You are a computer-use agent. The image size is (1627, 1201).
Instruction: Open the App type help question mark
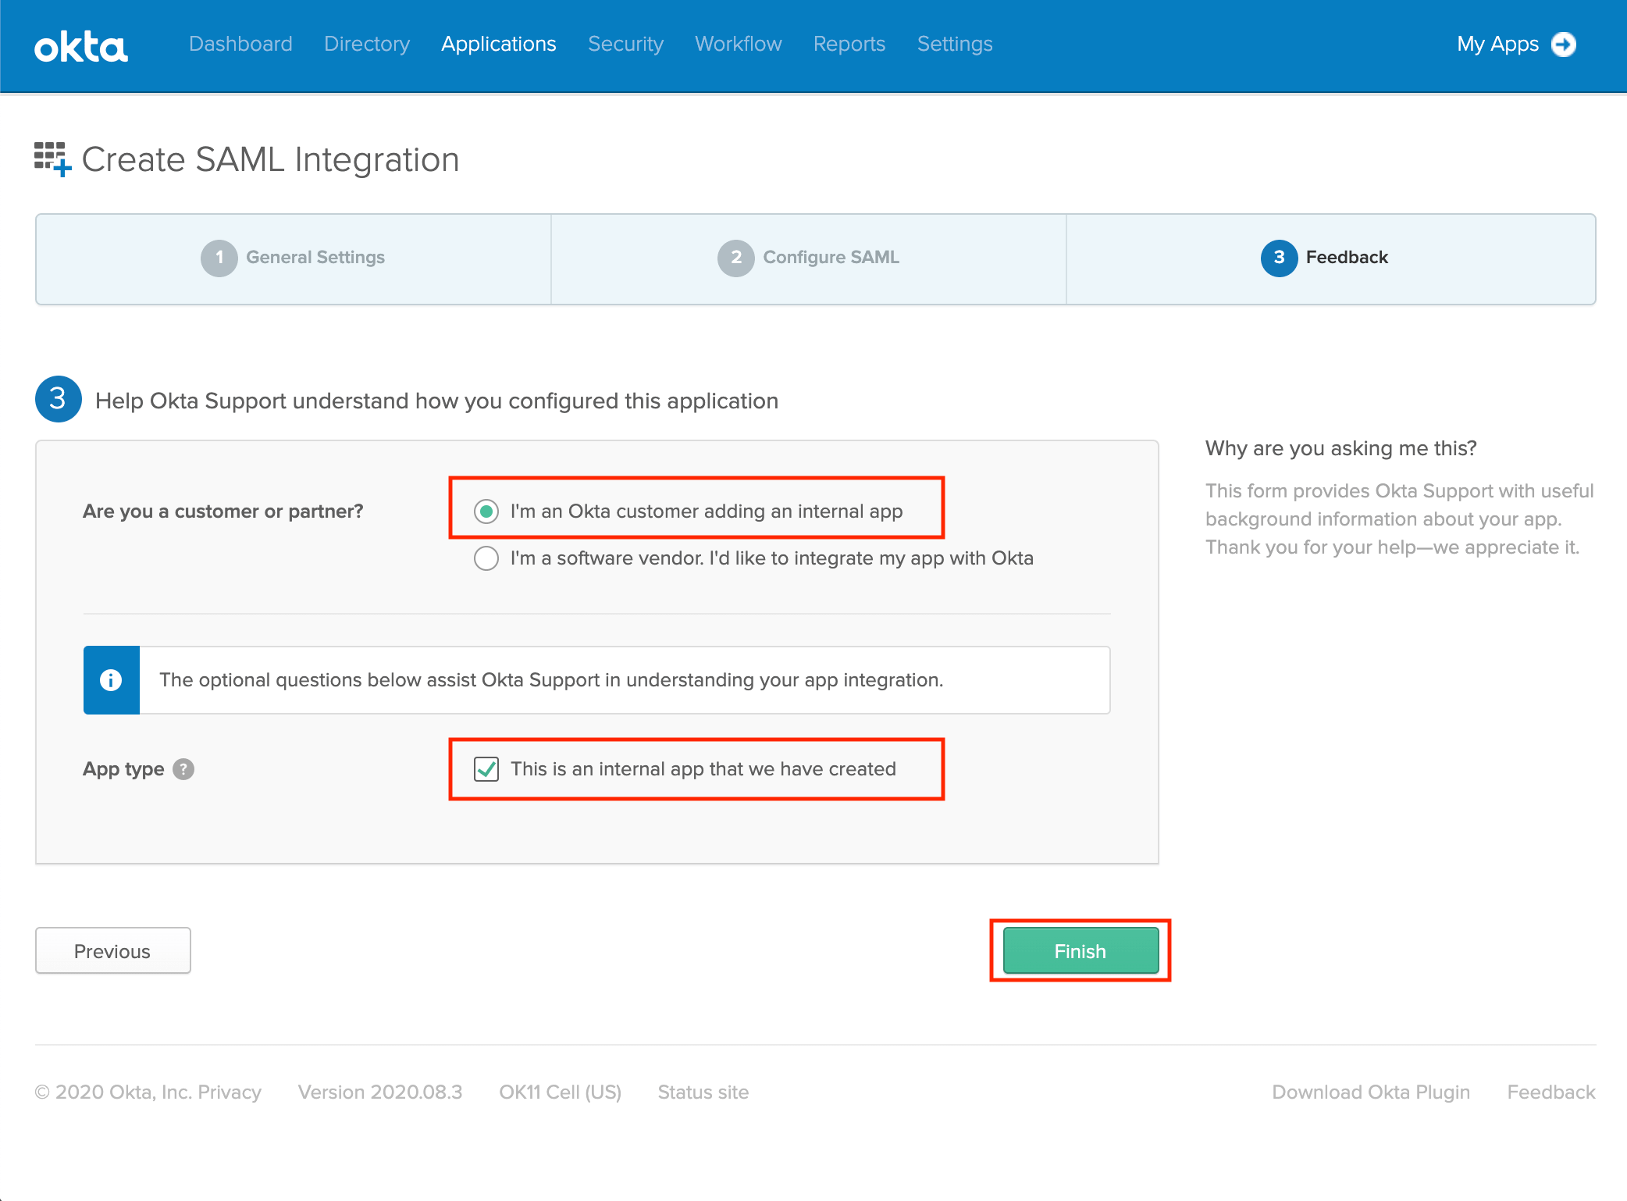point(183,769)
